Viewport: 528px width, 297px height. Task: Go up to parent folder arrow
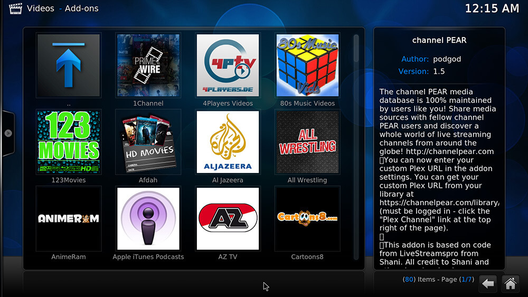tap(68, 65)
